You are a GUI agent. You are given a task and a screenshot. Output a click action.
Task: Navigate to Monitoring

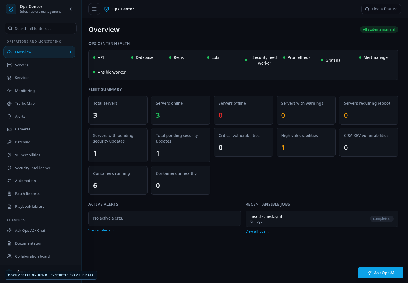[39, 91]
